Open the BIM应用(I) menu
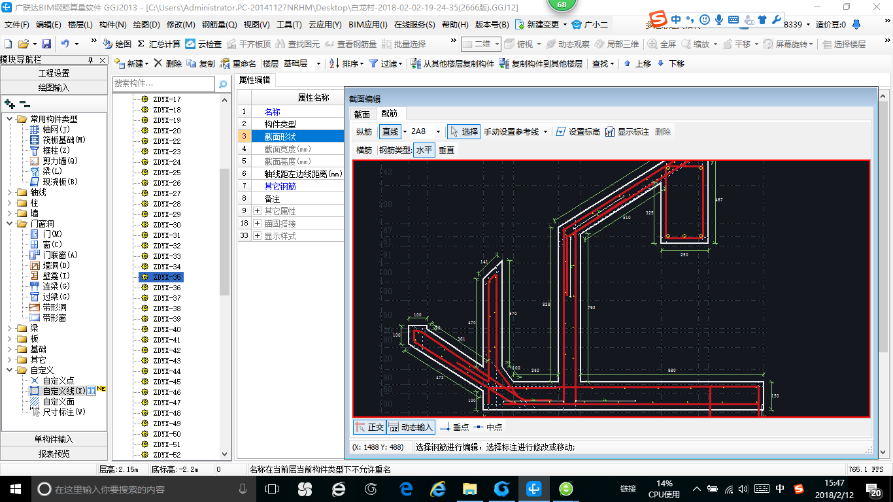The image size is (893, 502). [x=368, y=25]
